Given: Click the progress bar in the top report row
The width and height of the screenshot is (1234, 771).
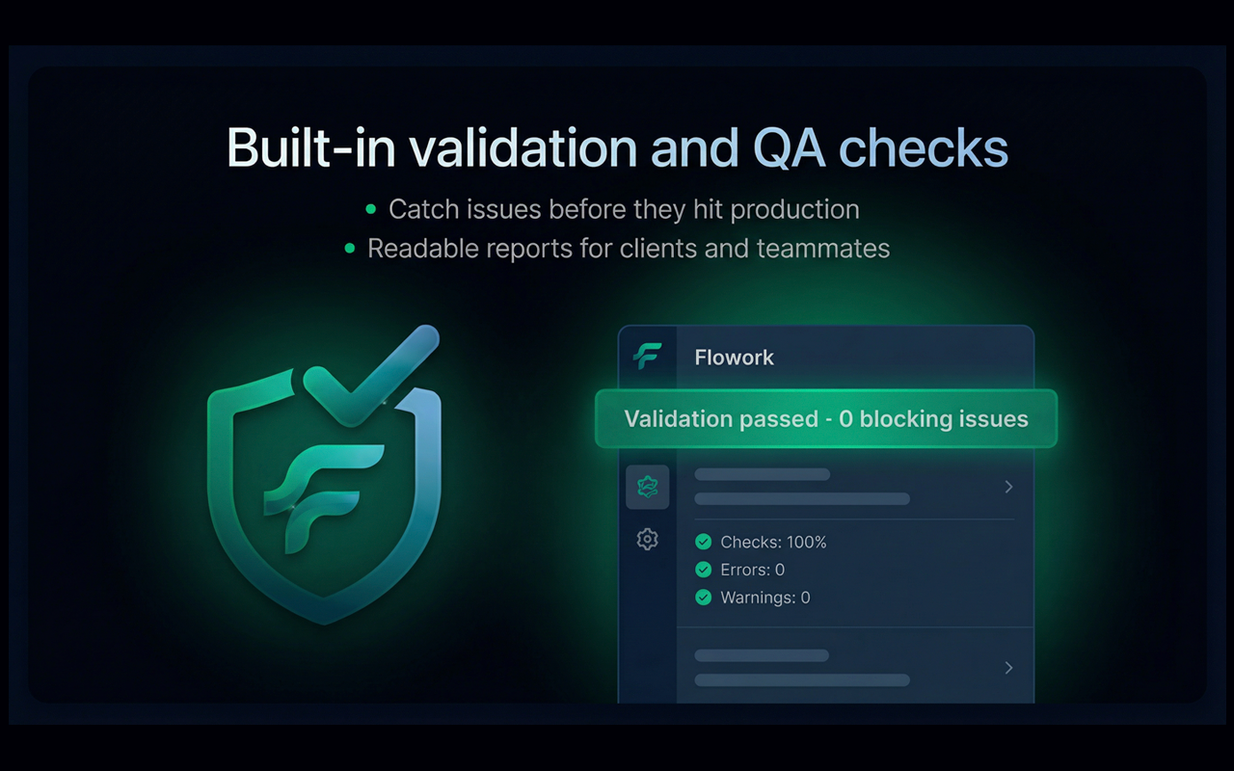Looking at the screenshot, I should tap(762, 473).
